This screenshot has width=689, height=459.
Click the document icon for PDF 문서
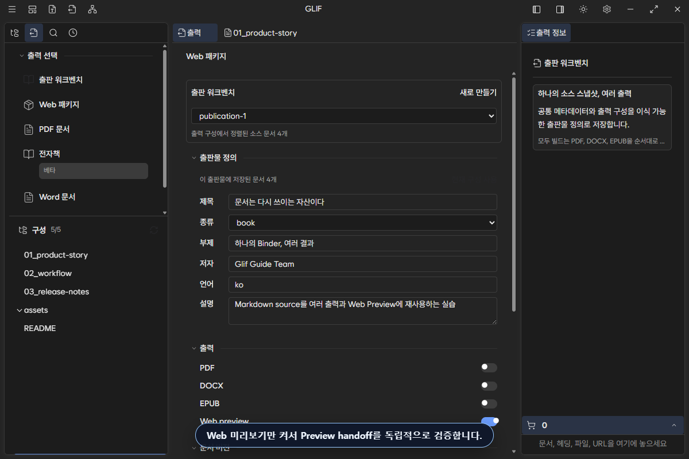coord(29,129)
